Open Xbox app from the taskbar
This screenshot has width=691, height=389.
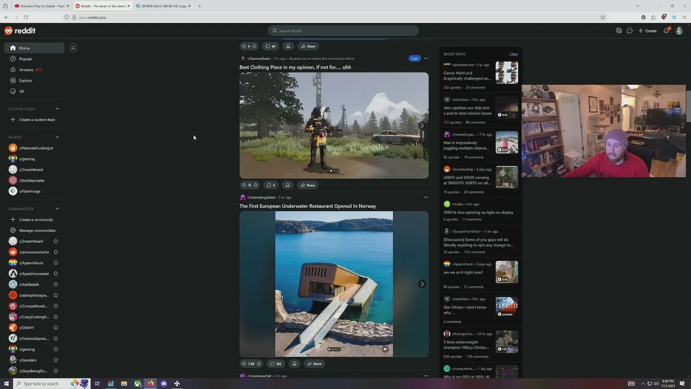point(138,384)
